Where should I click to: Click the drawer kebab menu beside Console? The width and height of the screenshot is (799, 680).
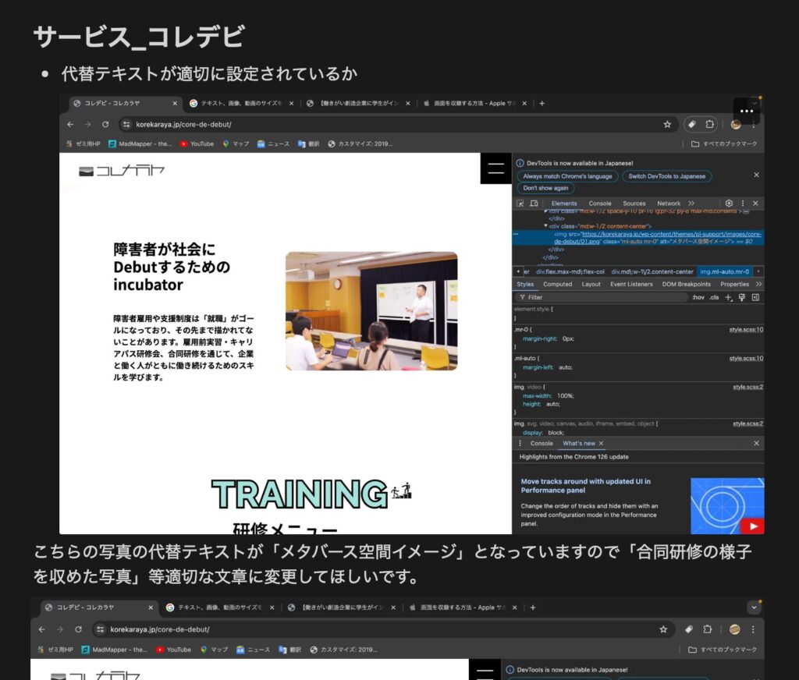520,443
